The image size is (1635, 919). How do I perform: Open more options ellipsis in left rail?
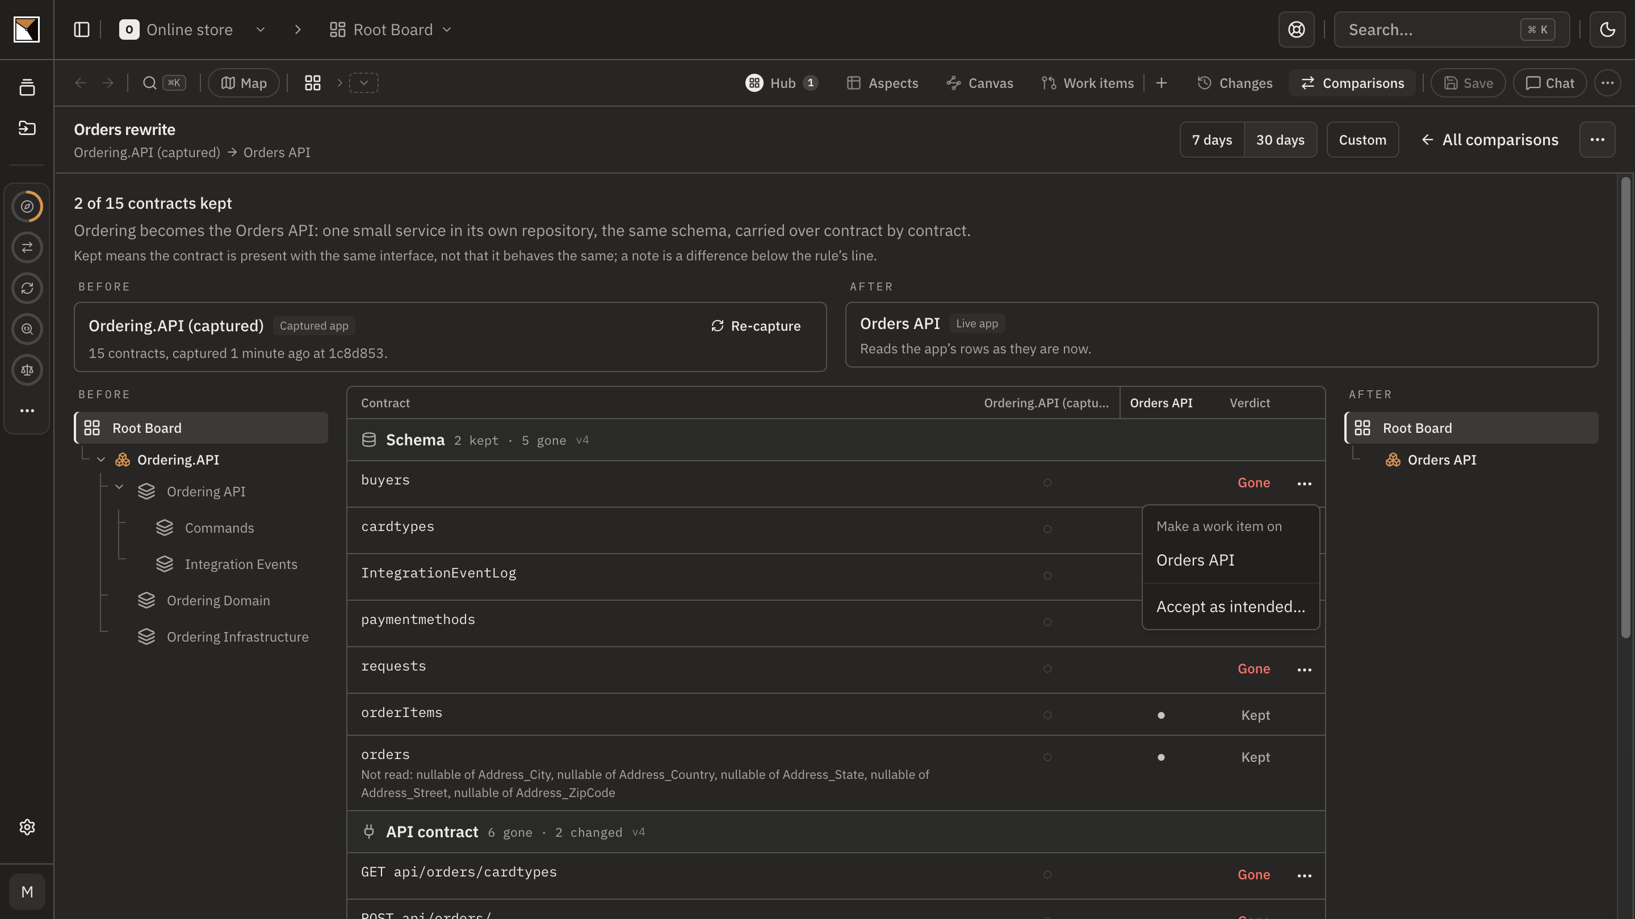(27, 411)
